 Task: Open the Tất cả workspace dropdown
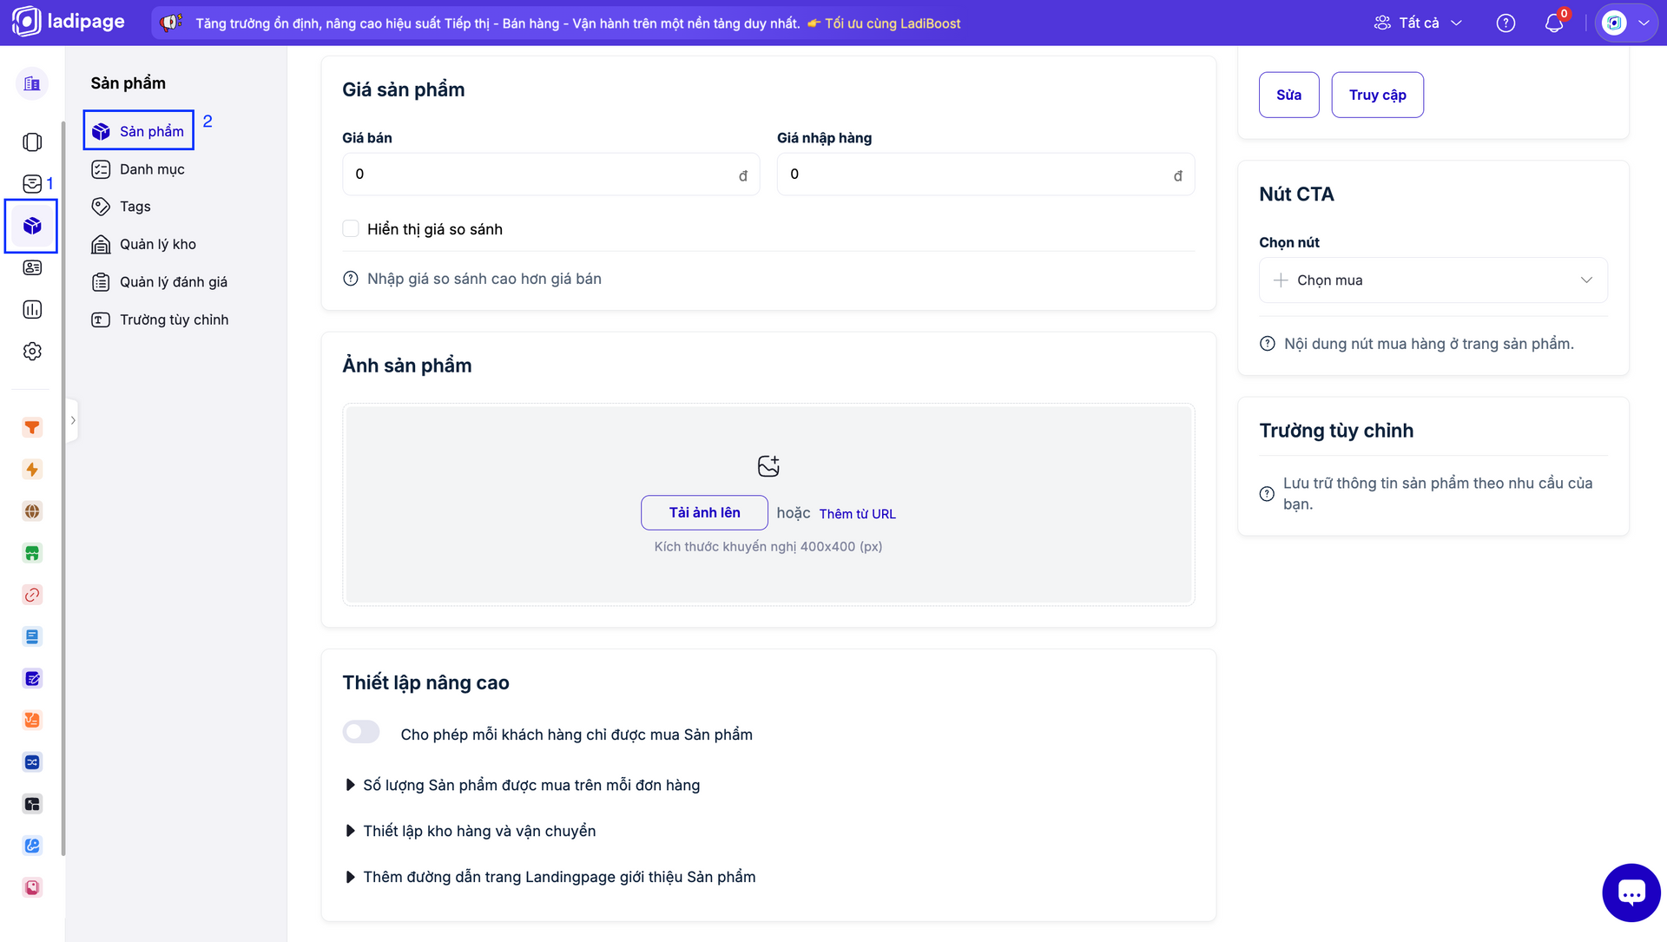click(x=1418, y=23)
